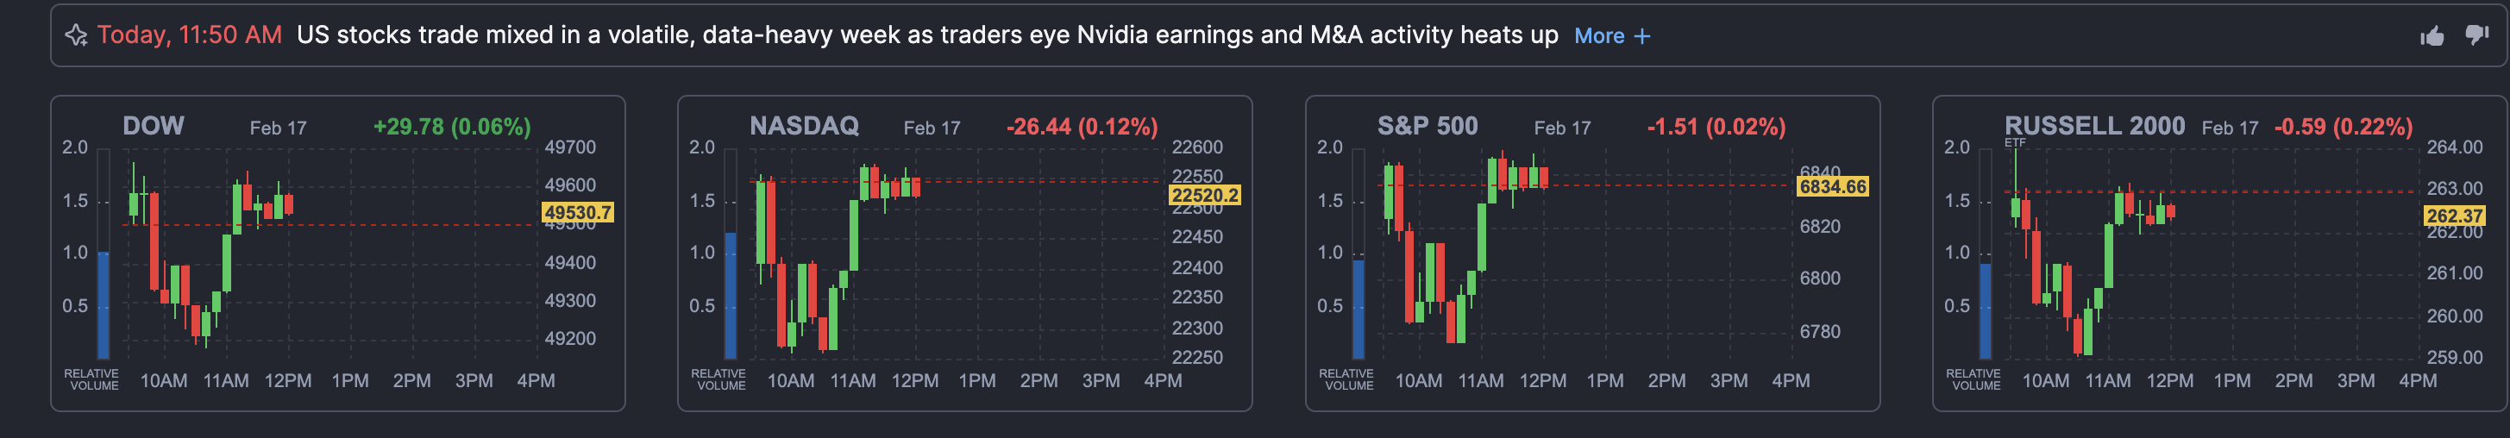The height and width of the screenshot is (438, 2510).
Task: Click the Russell 2000 -0.59 (0.22%) change value
Action: click(x=2343, y=127)
